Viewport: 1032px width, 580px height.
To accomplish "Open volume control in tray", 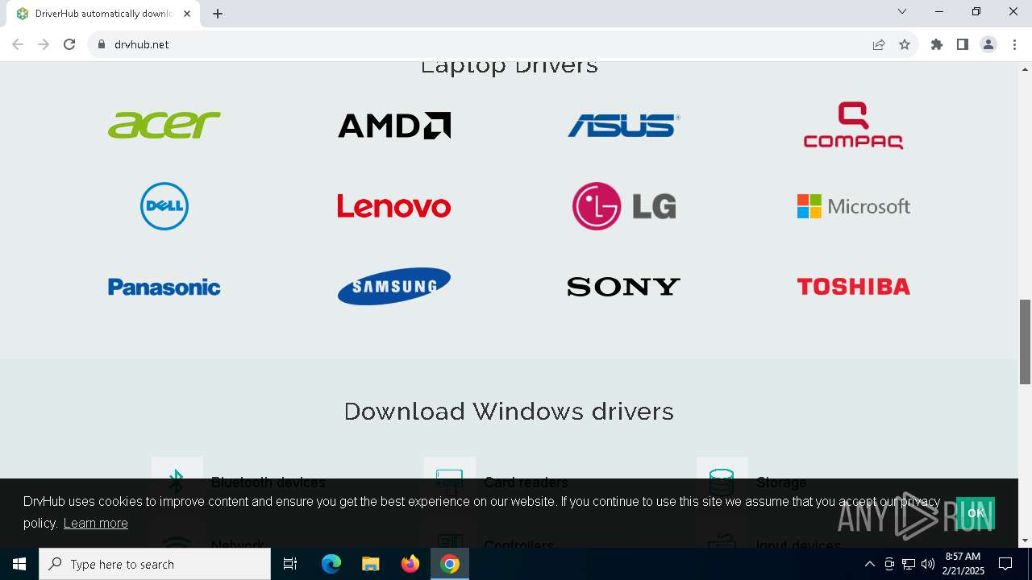I will click(x=928, y=564).
